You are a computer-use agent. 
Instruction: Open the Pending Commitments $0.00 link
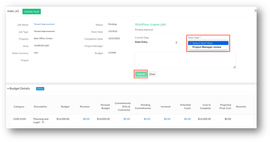click(x=147, y=119)
